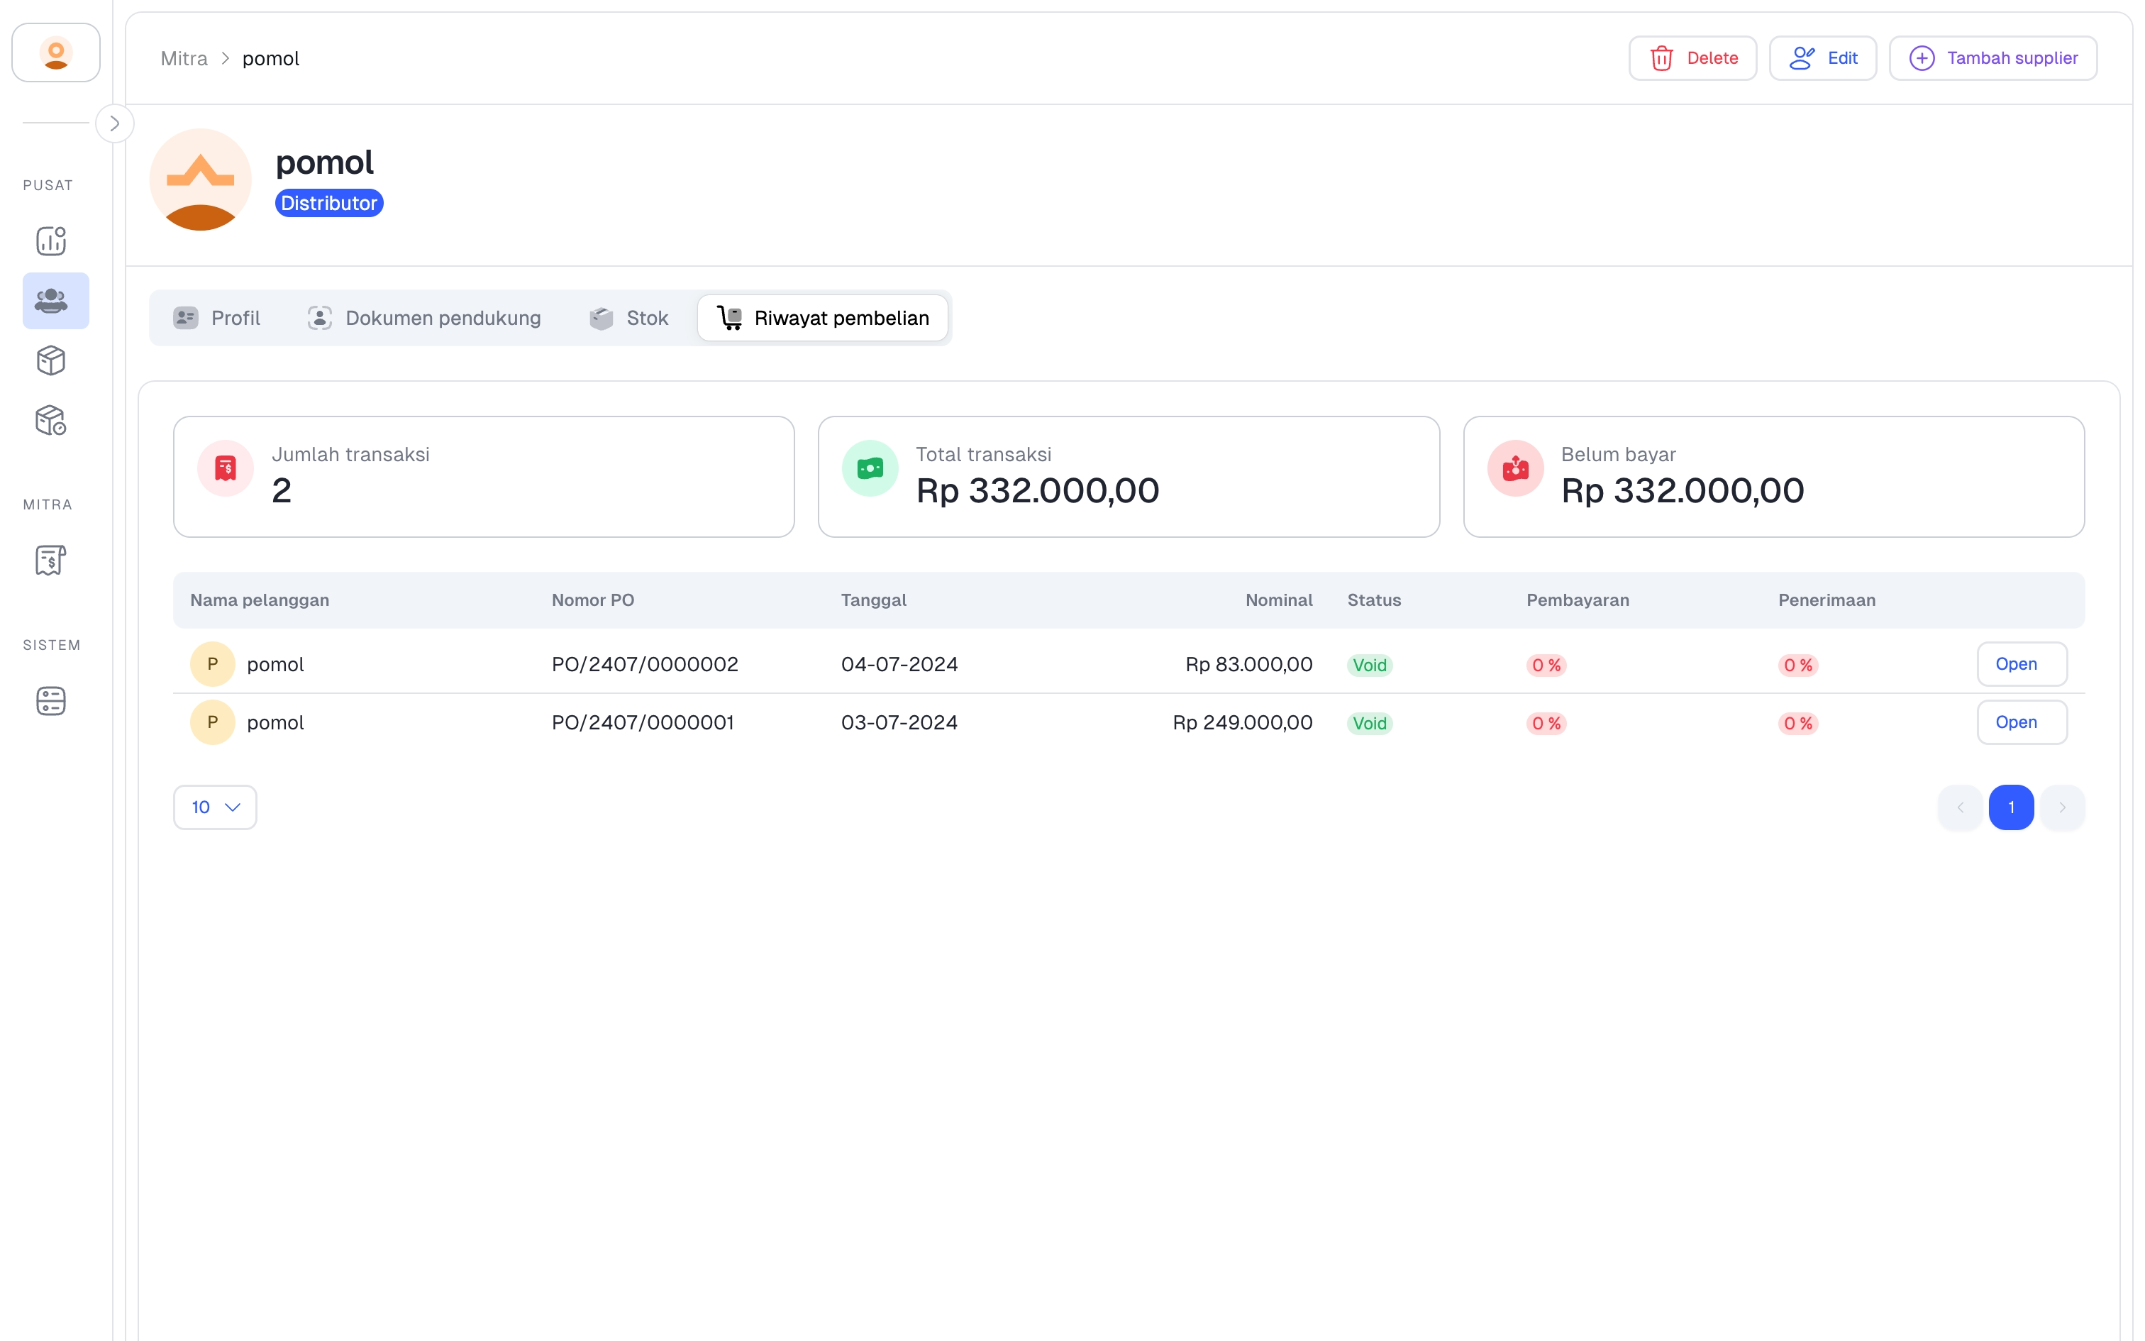The height and width of the screenshot is (1341, 2145).
Task: Click the Total transaksi money icon
Action: [x=870, y=468]
